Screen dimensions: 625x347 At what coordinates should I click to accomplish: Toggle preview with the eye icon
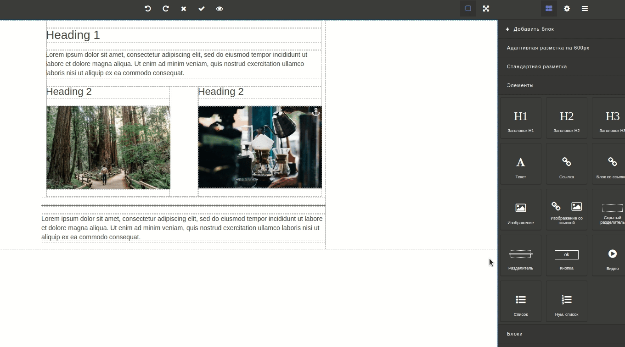(x=220, y=9)
